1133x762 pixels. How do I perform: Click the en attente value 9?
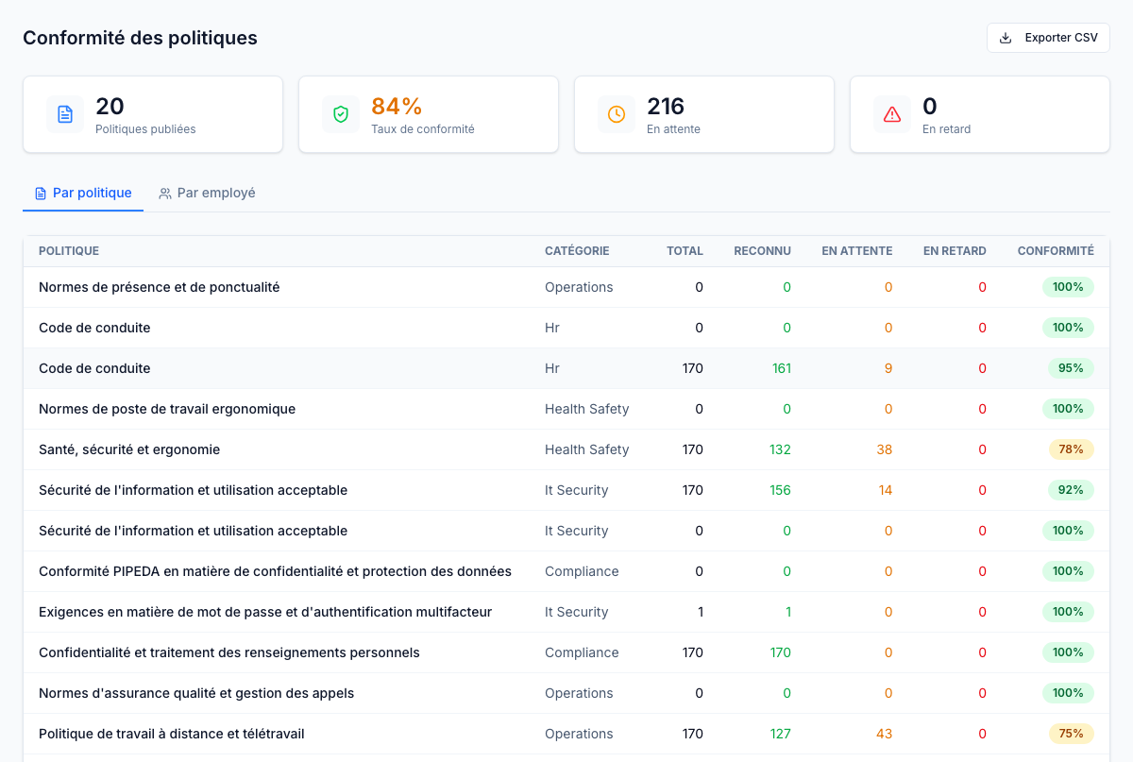pyautogui.click(x=888, y=368)
